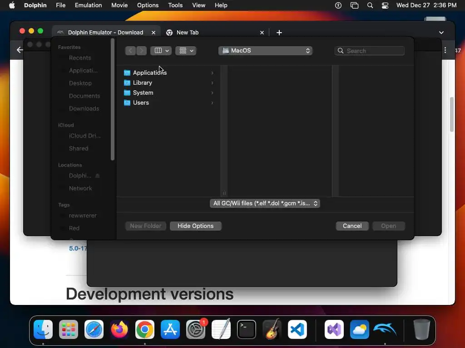
Task: Open Google Chrome in the dock
Action: coord(145,329)
